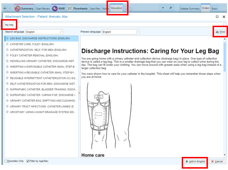Viewport: 228px width, 170px height.
Task: Click the search magnifier in Search language field
Action: tap(61, 32)
